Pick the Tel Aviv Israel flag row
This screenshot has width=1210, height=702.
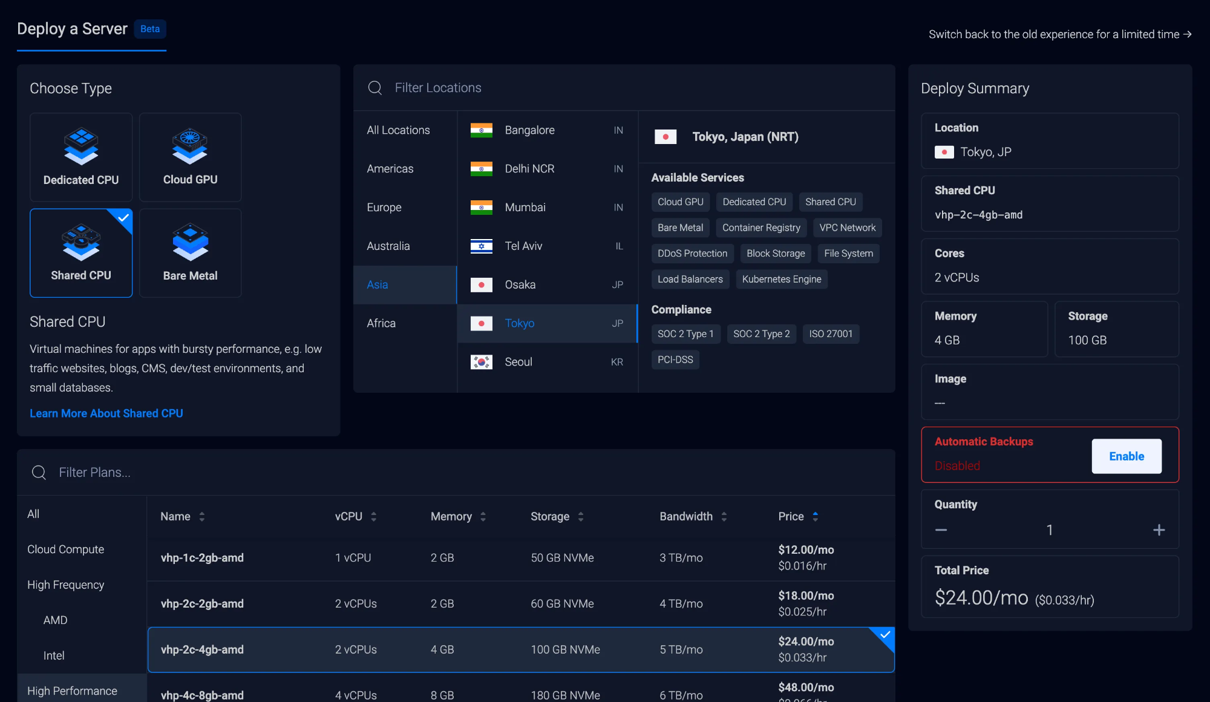coord(548,246)
